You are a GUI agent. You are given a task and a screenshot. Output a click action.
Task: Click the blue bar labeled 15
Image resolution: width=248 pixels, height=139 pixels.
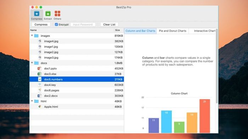pos(167,122)
